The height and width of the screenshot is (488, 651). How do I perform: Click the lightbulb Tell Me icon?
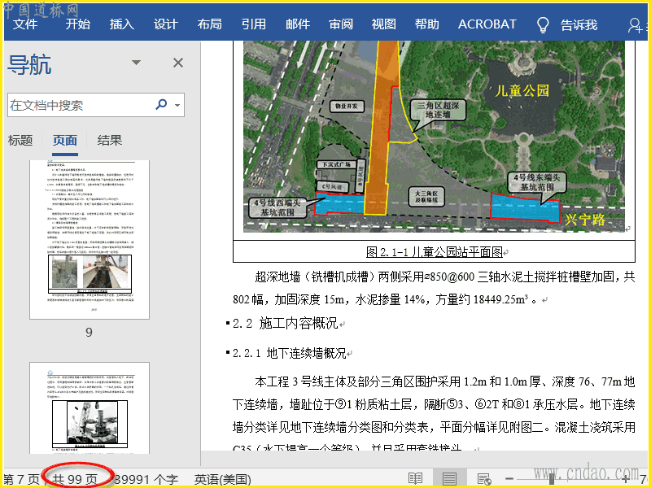point(543,24)
